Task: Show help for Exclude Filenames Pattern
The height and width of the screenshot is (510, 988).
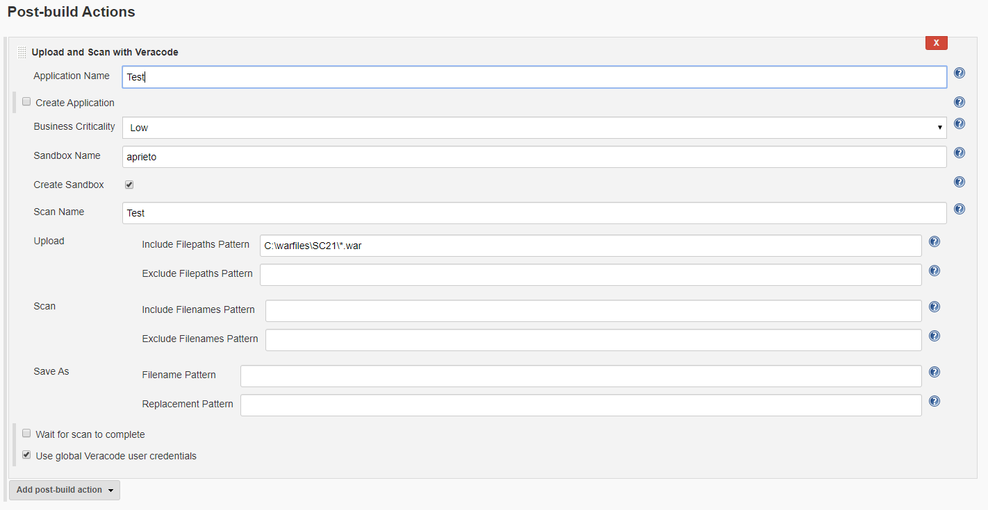Action: (935, 336)
